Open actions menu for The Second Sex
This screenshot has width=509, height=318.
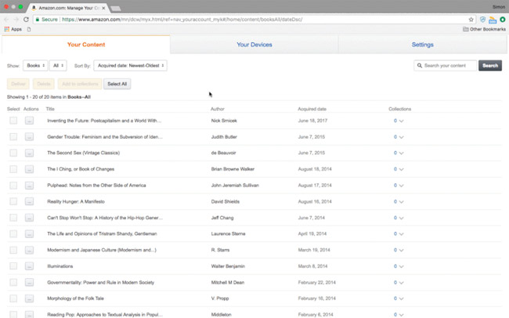29,153
